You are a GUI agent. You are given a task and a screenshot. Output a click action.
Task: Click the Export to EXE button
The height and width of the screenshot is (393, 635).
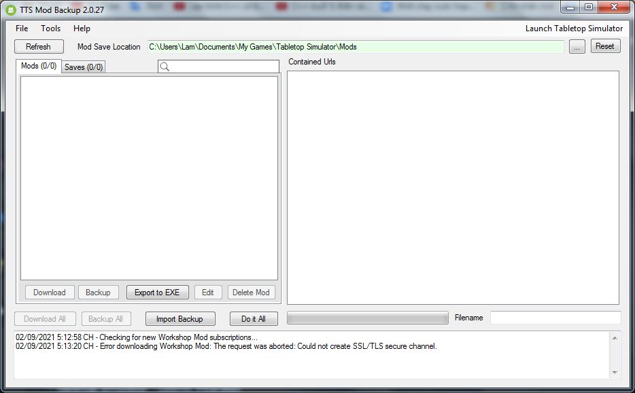pos(157,293)
